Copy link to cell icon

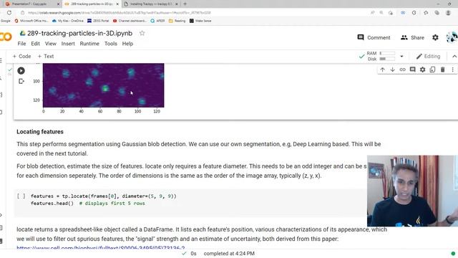click(x=402, y=70)
